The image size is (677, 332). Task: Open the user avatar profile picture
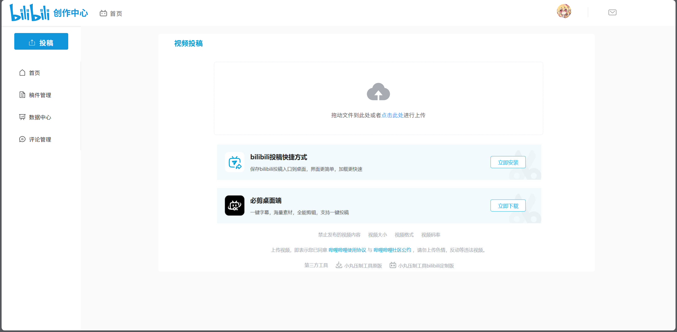click(x=564, y=11)
